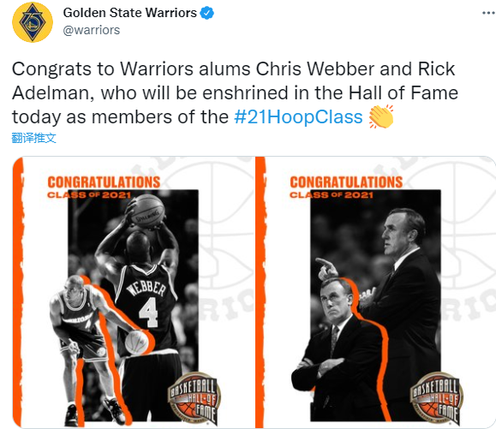Click the blue verified badge

[206, 14]
